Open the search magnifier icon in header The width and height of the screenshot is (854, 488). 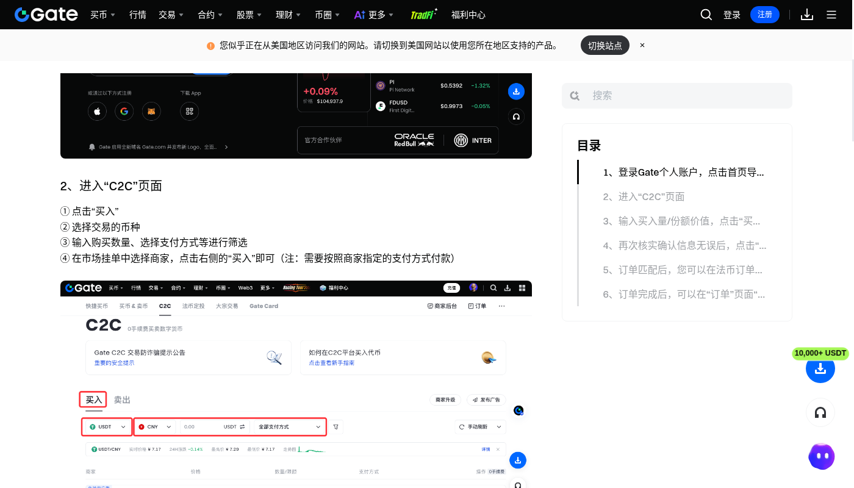coord(706,15)
